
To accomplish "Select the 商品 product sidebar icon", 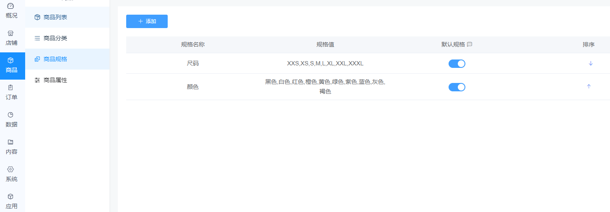I will point(11,60).
